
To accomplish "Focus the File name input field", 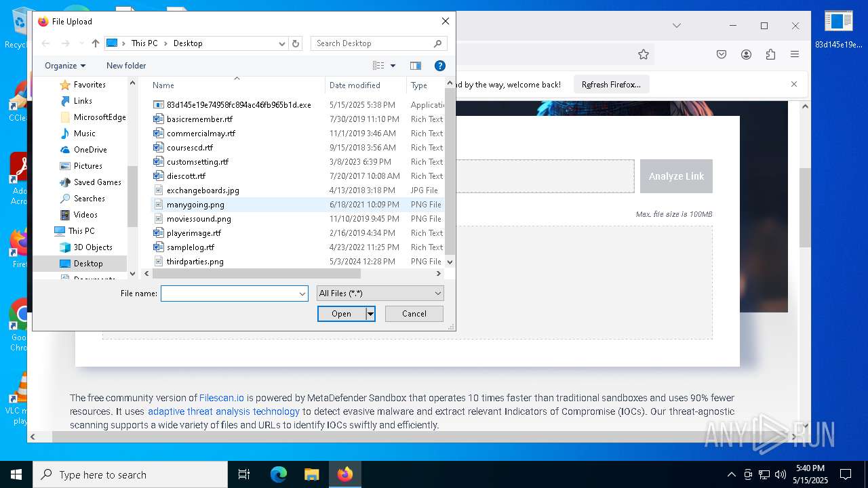I will [229, 293].
